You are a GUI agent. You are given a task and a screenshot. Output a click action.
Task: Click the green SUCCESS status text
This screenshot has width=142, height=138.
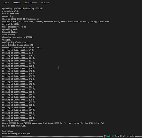click(x=109, y=136)
